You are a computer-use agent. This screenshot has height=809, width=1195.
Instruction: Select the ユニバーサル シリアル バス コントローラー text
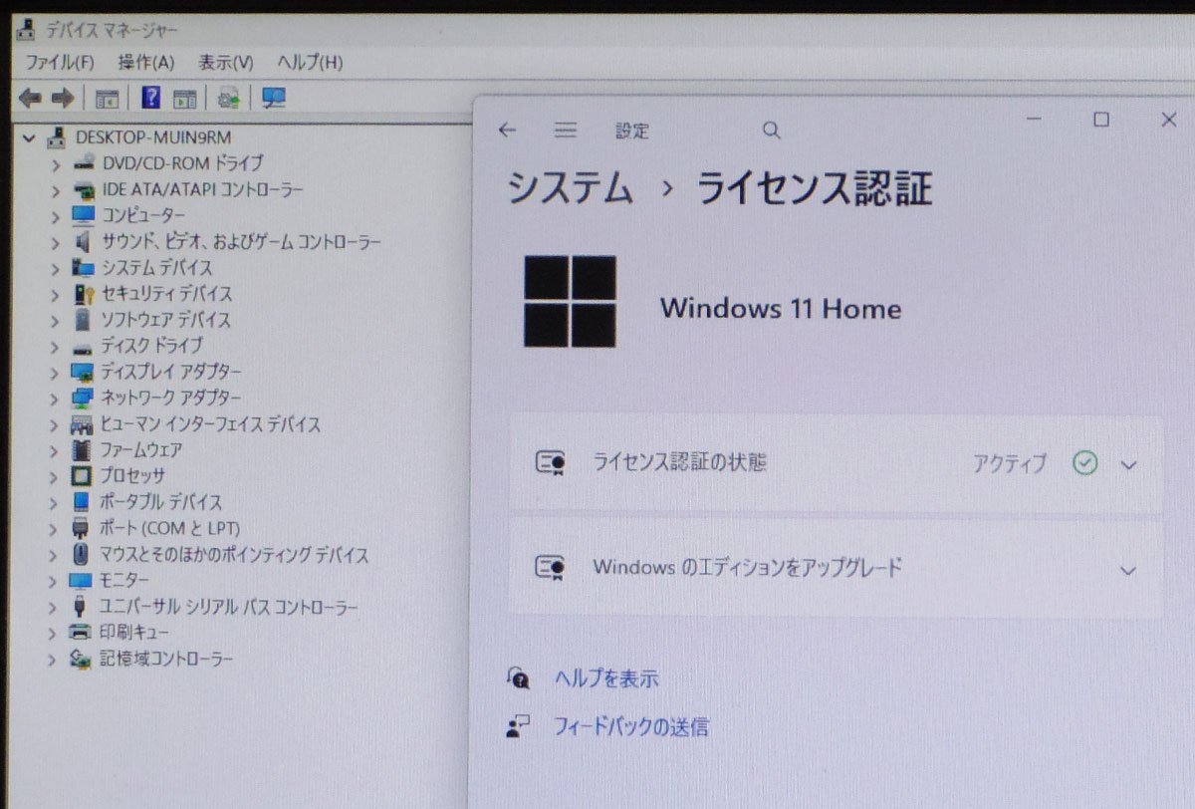tap(228, 607)
